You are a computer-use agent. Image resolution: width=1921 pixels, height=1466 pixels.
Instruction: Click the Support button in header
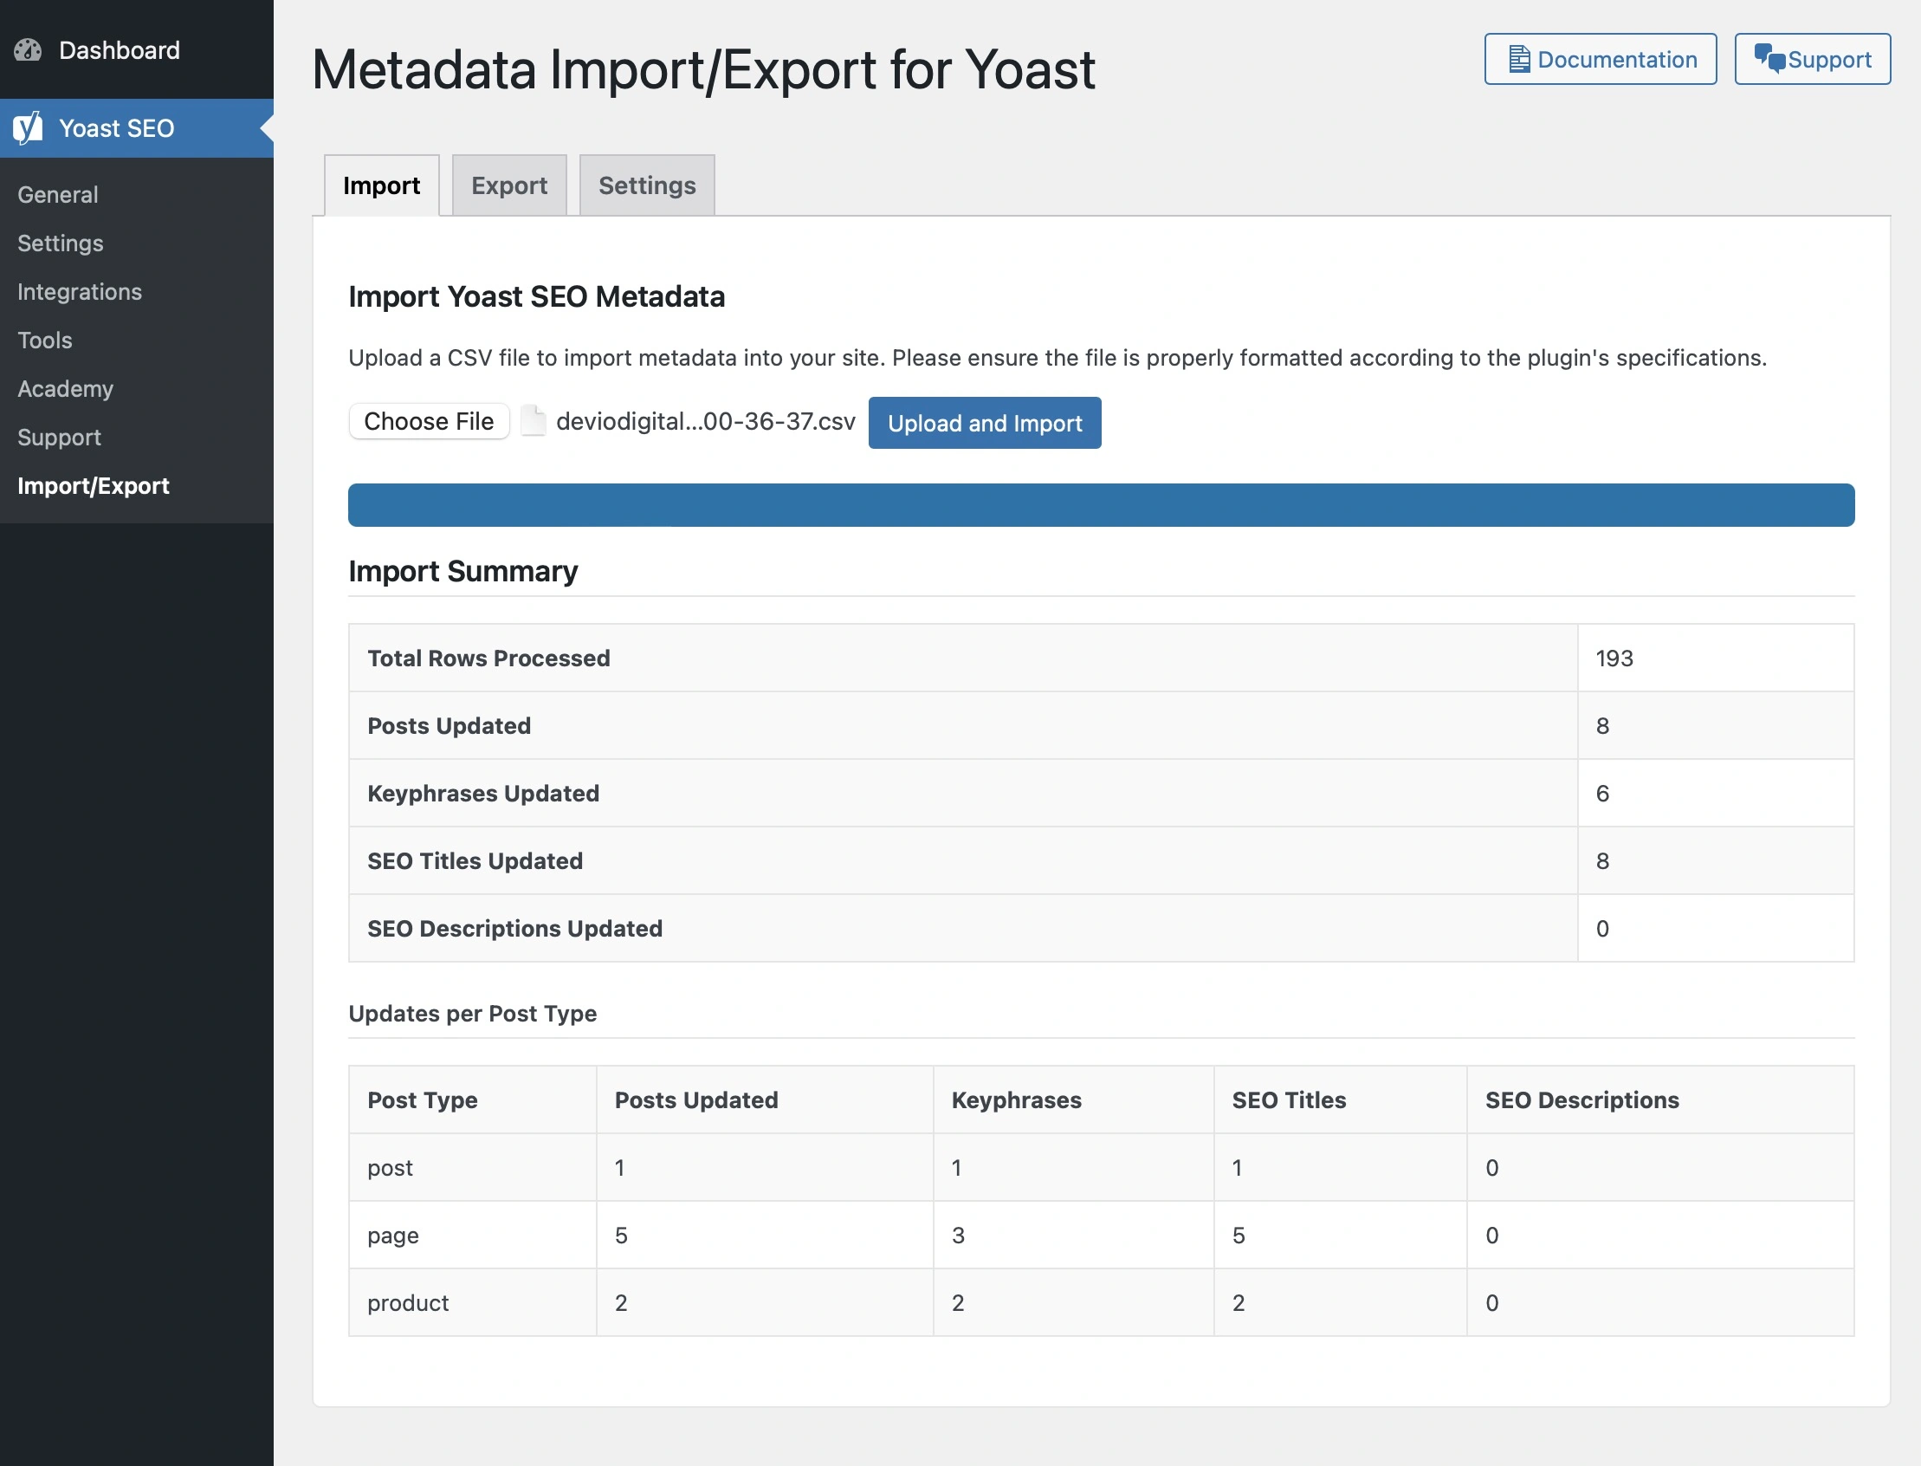1812,59
